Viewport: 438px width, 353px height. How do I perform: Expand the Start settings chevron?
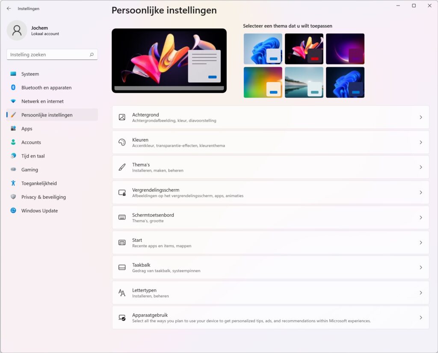421,242
